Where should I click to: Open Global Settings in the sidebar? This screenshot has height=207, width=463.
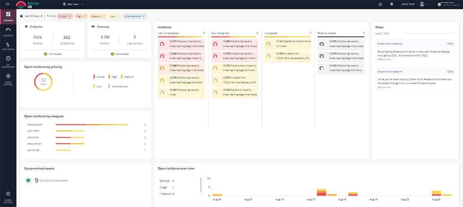point(8,197)
